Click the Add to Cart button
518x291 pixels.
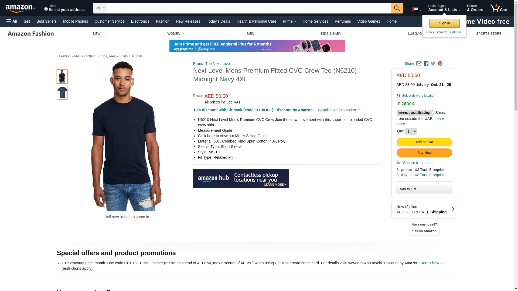tap(424, 142)
